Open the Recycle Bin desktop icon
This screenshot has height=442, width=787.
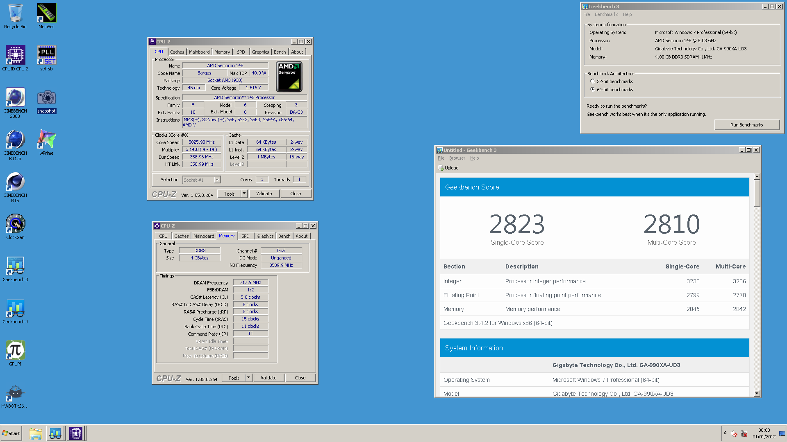point(15,16)
